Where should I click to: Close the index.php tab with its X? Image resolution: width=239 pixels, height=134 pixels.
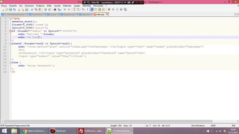point(107,14)
